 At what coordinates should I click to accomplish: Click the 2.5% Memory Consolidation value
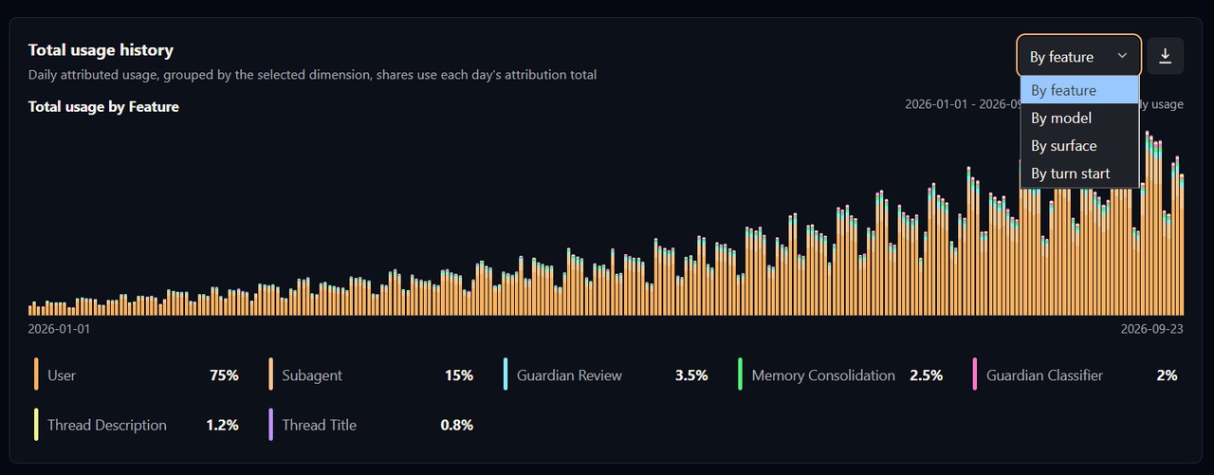coord(926,375)
